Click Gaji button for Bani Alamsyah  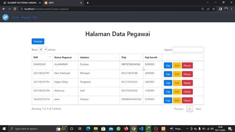[x=168, y=74]
